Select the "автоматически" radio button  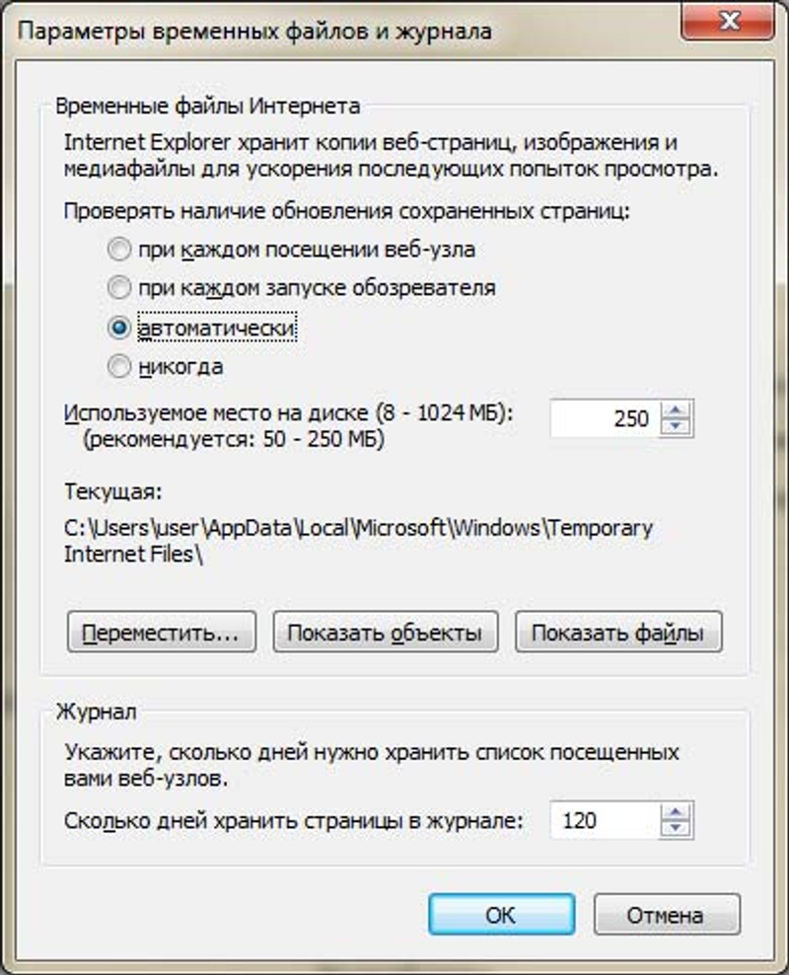coord(119,328)
